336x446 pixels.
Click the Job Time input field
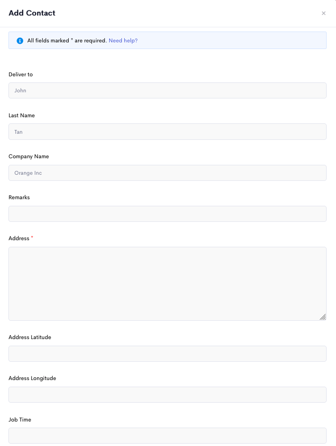tap(168, 436)
